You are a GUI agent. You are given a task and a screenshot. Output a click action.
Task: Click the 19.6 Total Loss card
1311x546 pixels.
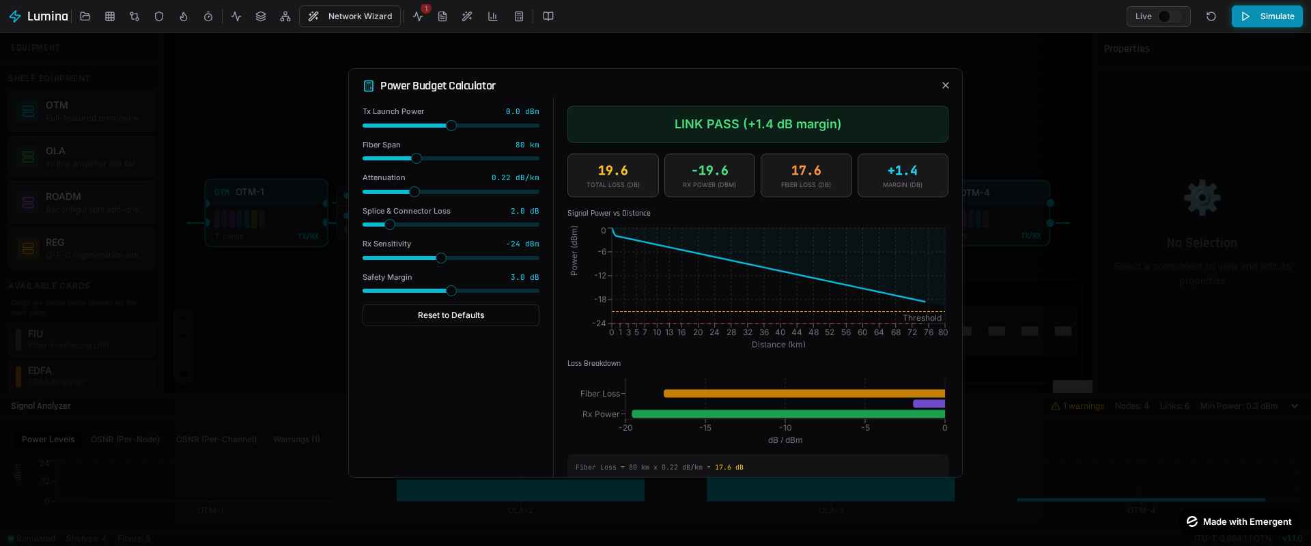pyautogui.click(x=613, y=175)
